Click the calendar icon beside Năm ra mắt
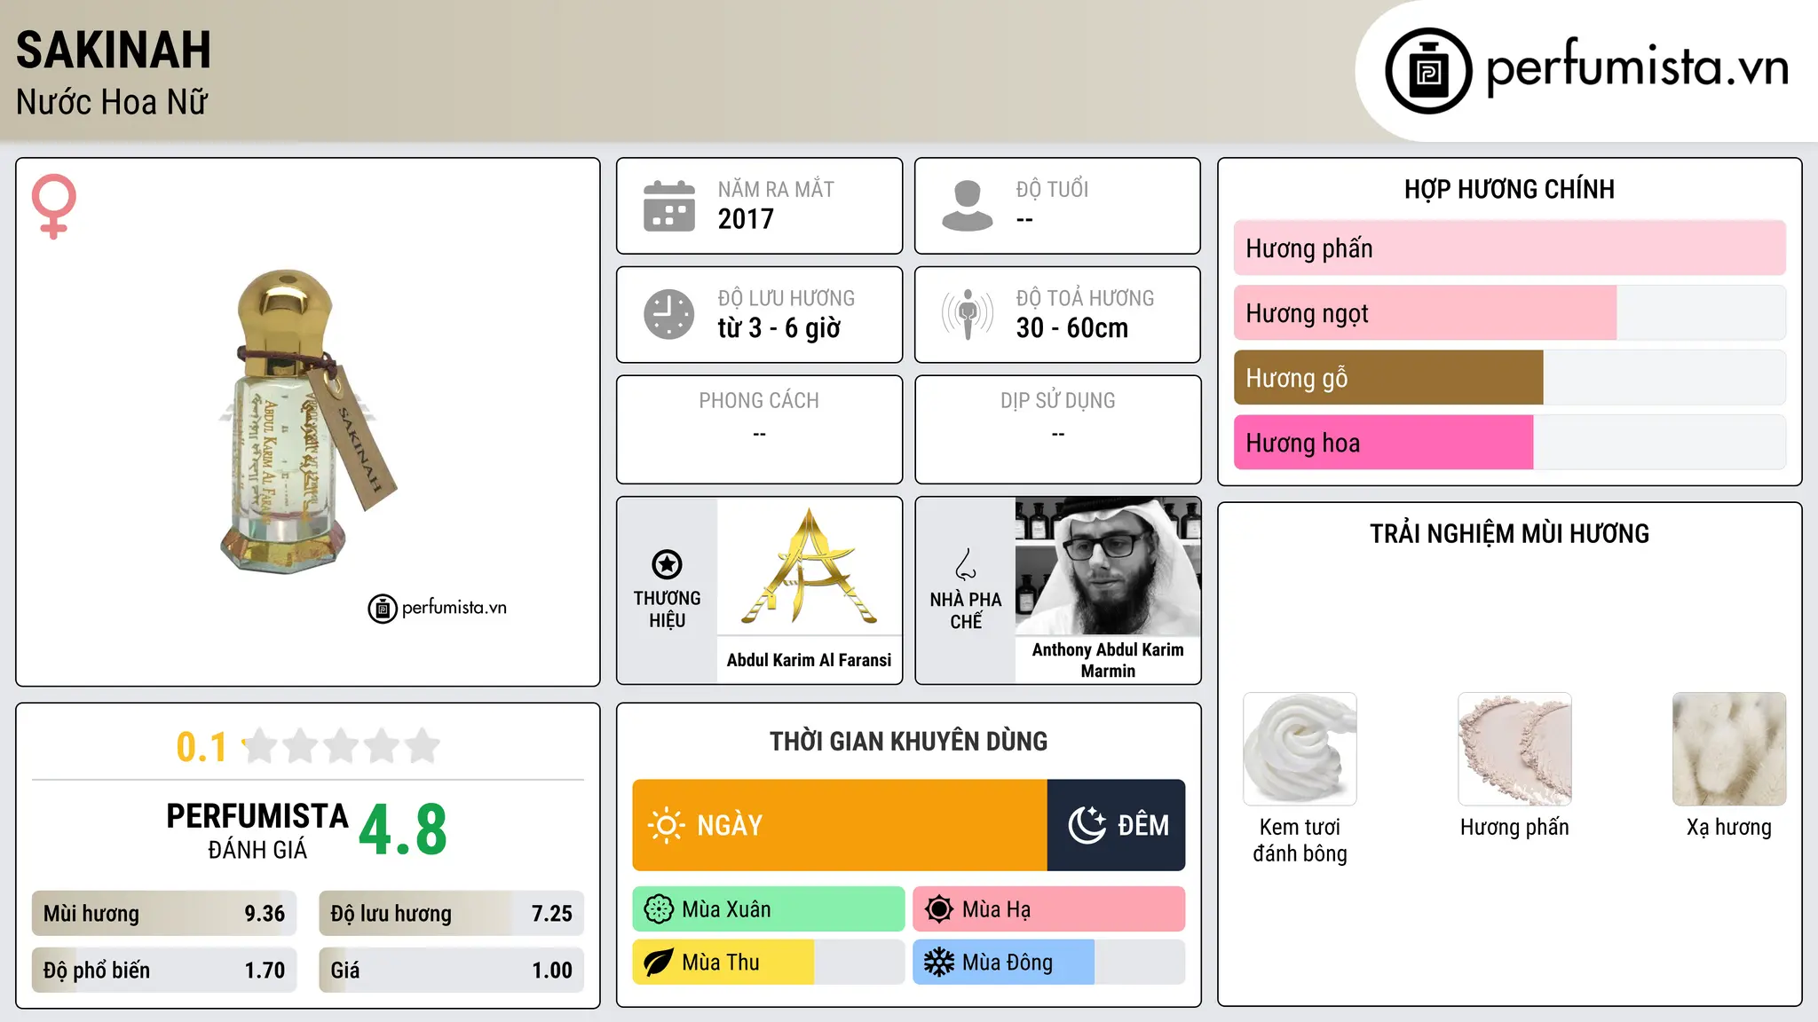Screen dimensions: 1818x1022 [669, 206]
